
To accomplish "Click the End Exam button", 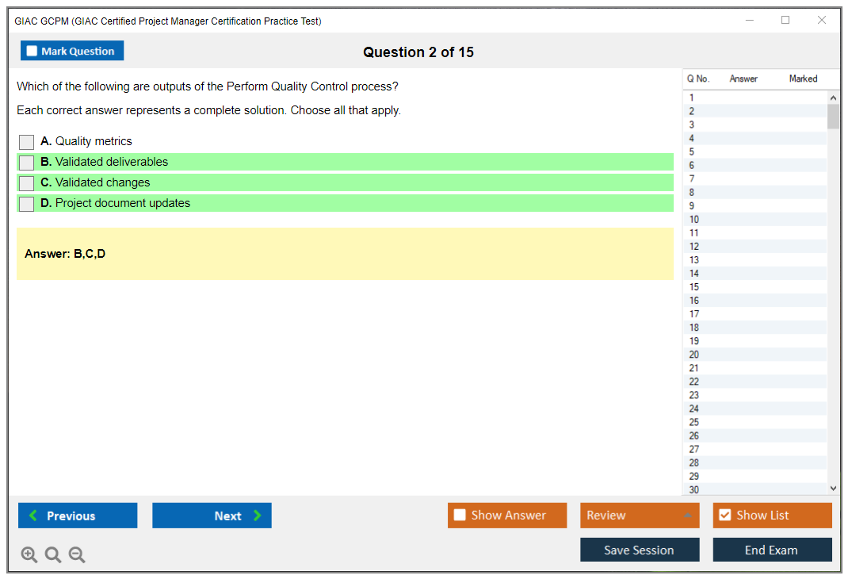I will [x=772, y=549].
